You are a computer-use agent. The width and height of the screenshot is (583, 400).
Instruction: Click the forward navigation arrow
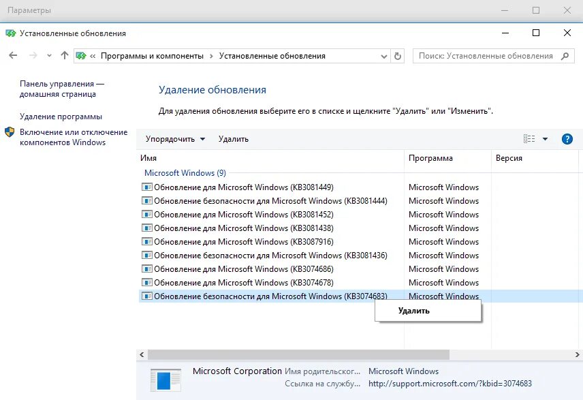click(33, 55)
